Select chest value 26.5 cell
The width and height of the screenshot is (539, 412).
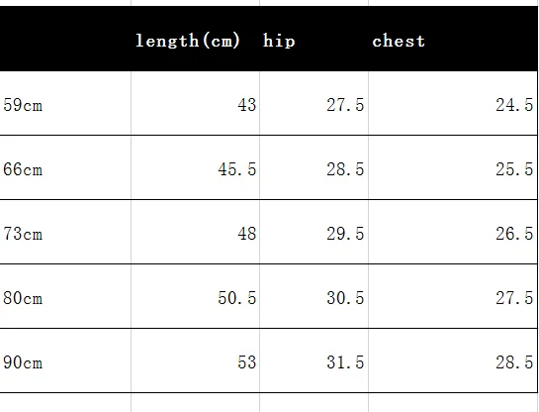[x=453, y=232]
